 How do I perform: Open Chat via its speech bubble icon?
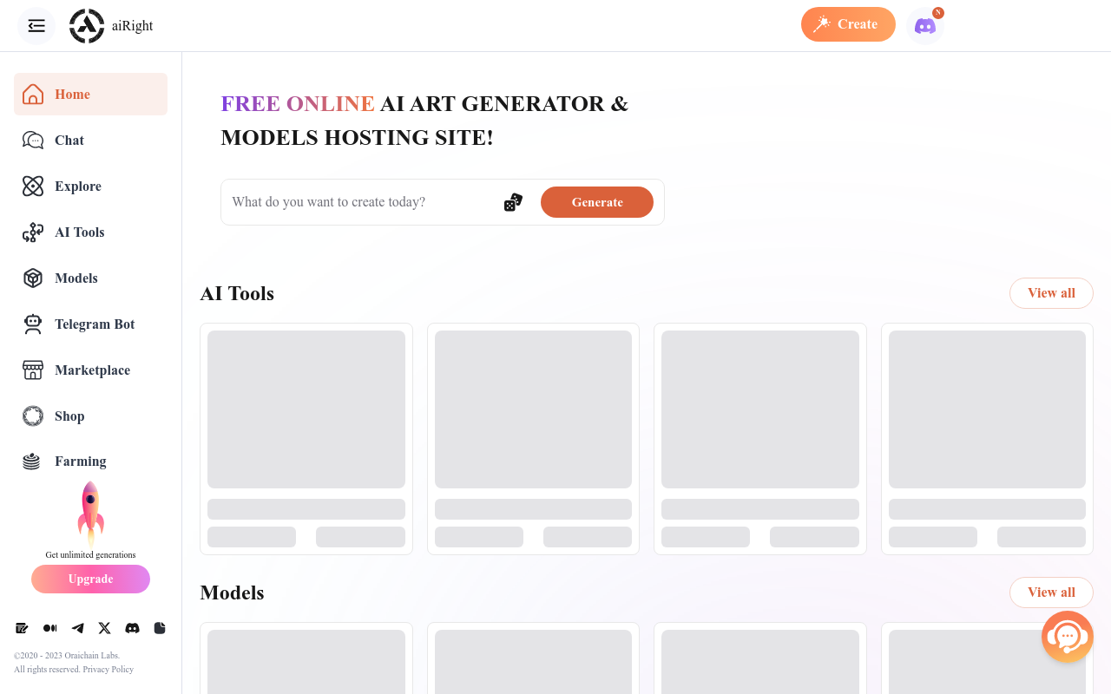point(33,141)
